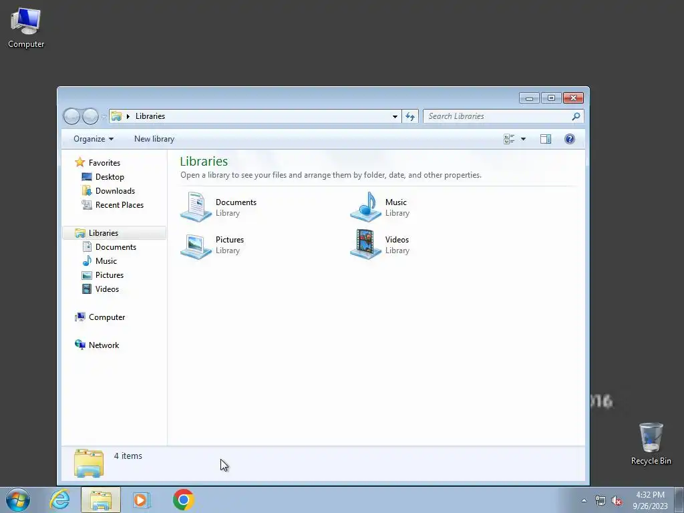
Task: Click the taskbar clock and date
Action: 650,500
